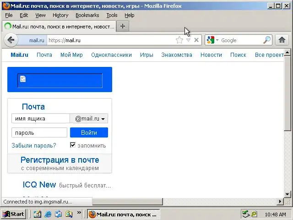Open Мой Мир in top navigation
The image size is (293, 220).
pyautogui.click(x=71, y=55)
